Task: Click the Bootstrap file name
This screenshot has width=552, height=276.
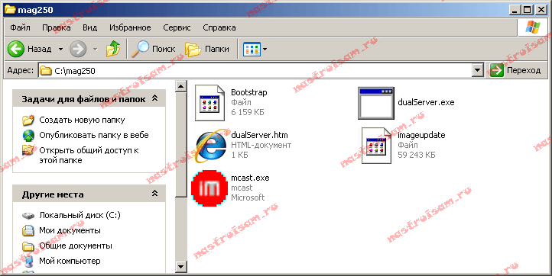Action: pos(249,92)
